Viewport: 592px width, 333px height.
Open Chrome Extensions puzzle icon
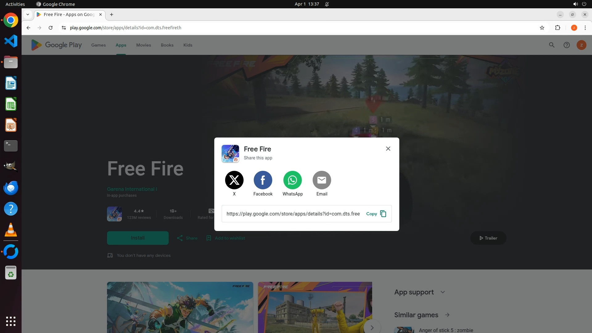557,28
